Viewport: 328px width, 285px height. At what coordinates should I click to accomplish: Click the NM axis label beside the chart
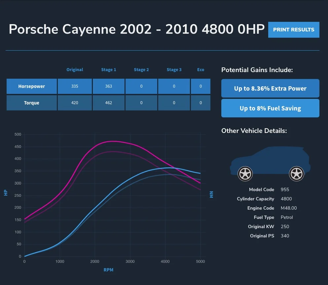211,194
